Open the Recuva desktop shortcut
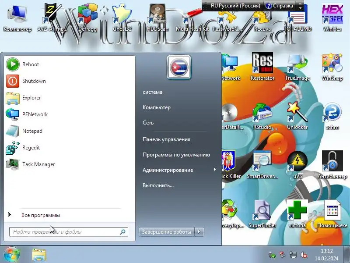The height and width of the screenshot is (263, 350). pos(262,21)
